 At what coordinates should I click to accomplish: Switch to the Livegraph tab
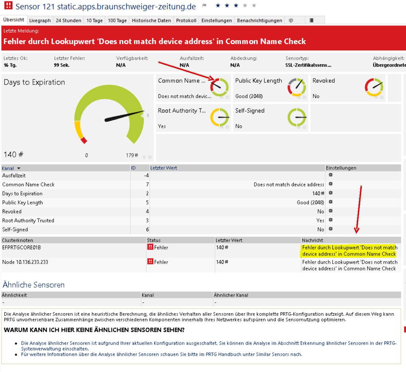click(40, 21)
